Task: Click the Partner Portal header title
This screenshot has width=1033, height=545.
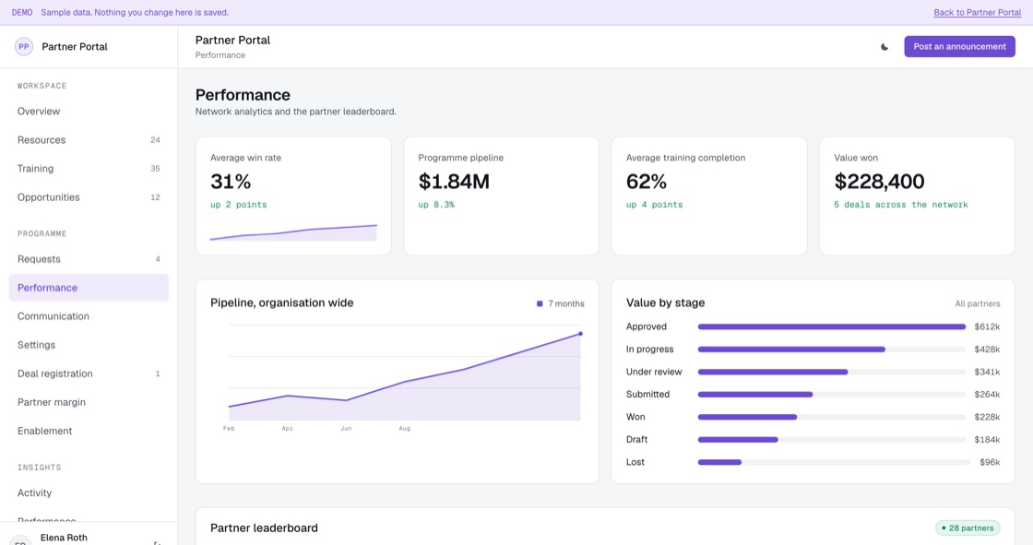Action: click(232, 41)
